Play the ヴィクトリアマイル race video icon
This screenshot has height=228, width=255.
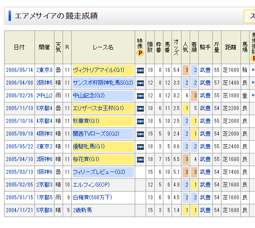[140, 71]
